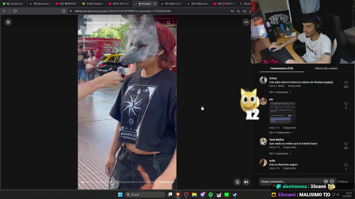Open the Windows Start menu

(120, 195)
